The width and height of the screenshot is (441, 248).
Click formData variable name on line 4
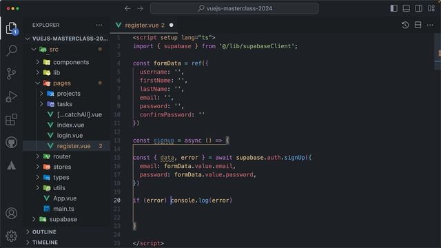[x=167, y=63]
